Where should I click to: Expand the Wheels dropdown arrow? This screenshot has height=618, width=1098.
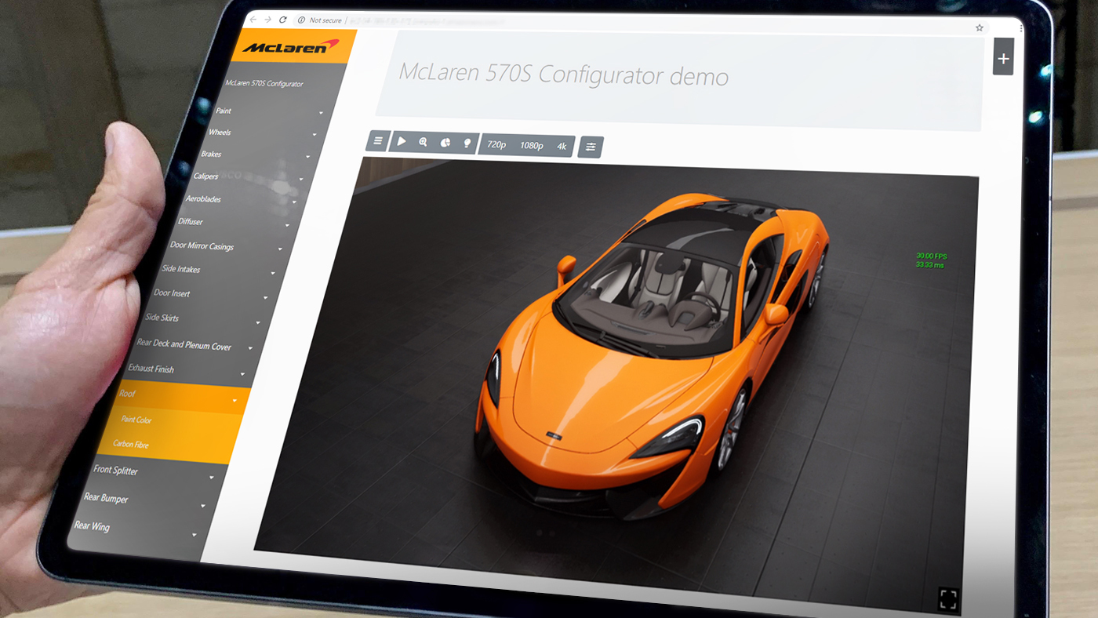point(314,135)
